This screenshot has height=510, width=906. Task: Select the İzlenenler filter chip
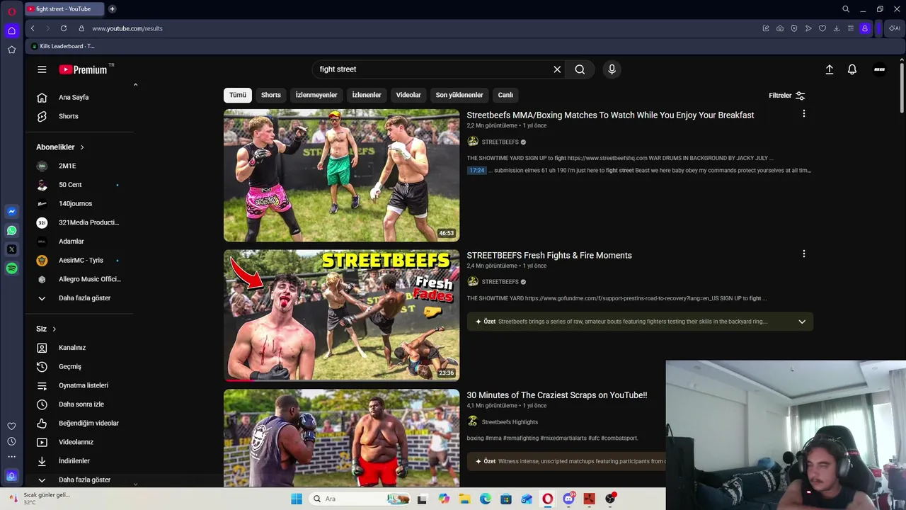[367, 95]
